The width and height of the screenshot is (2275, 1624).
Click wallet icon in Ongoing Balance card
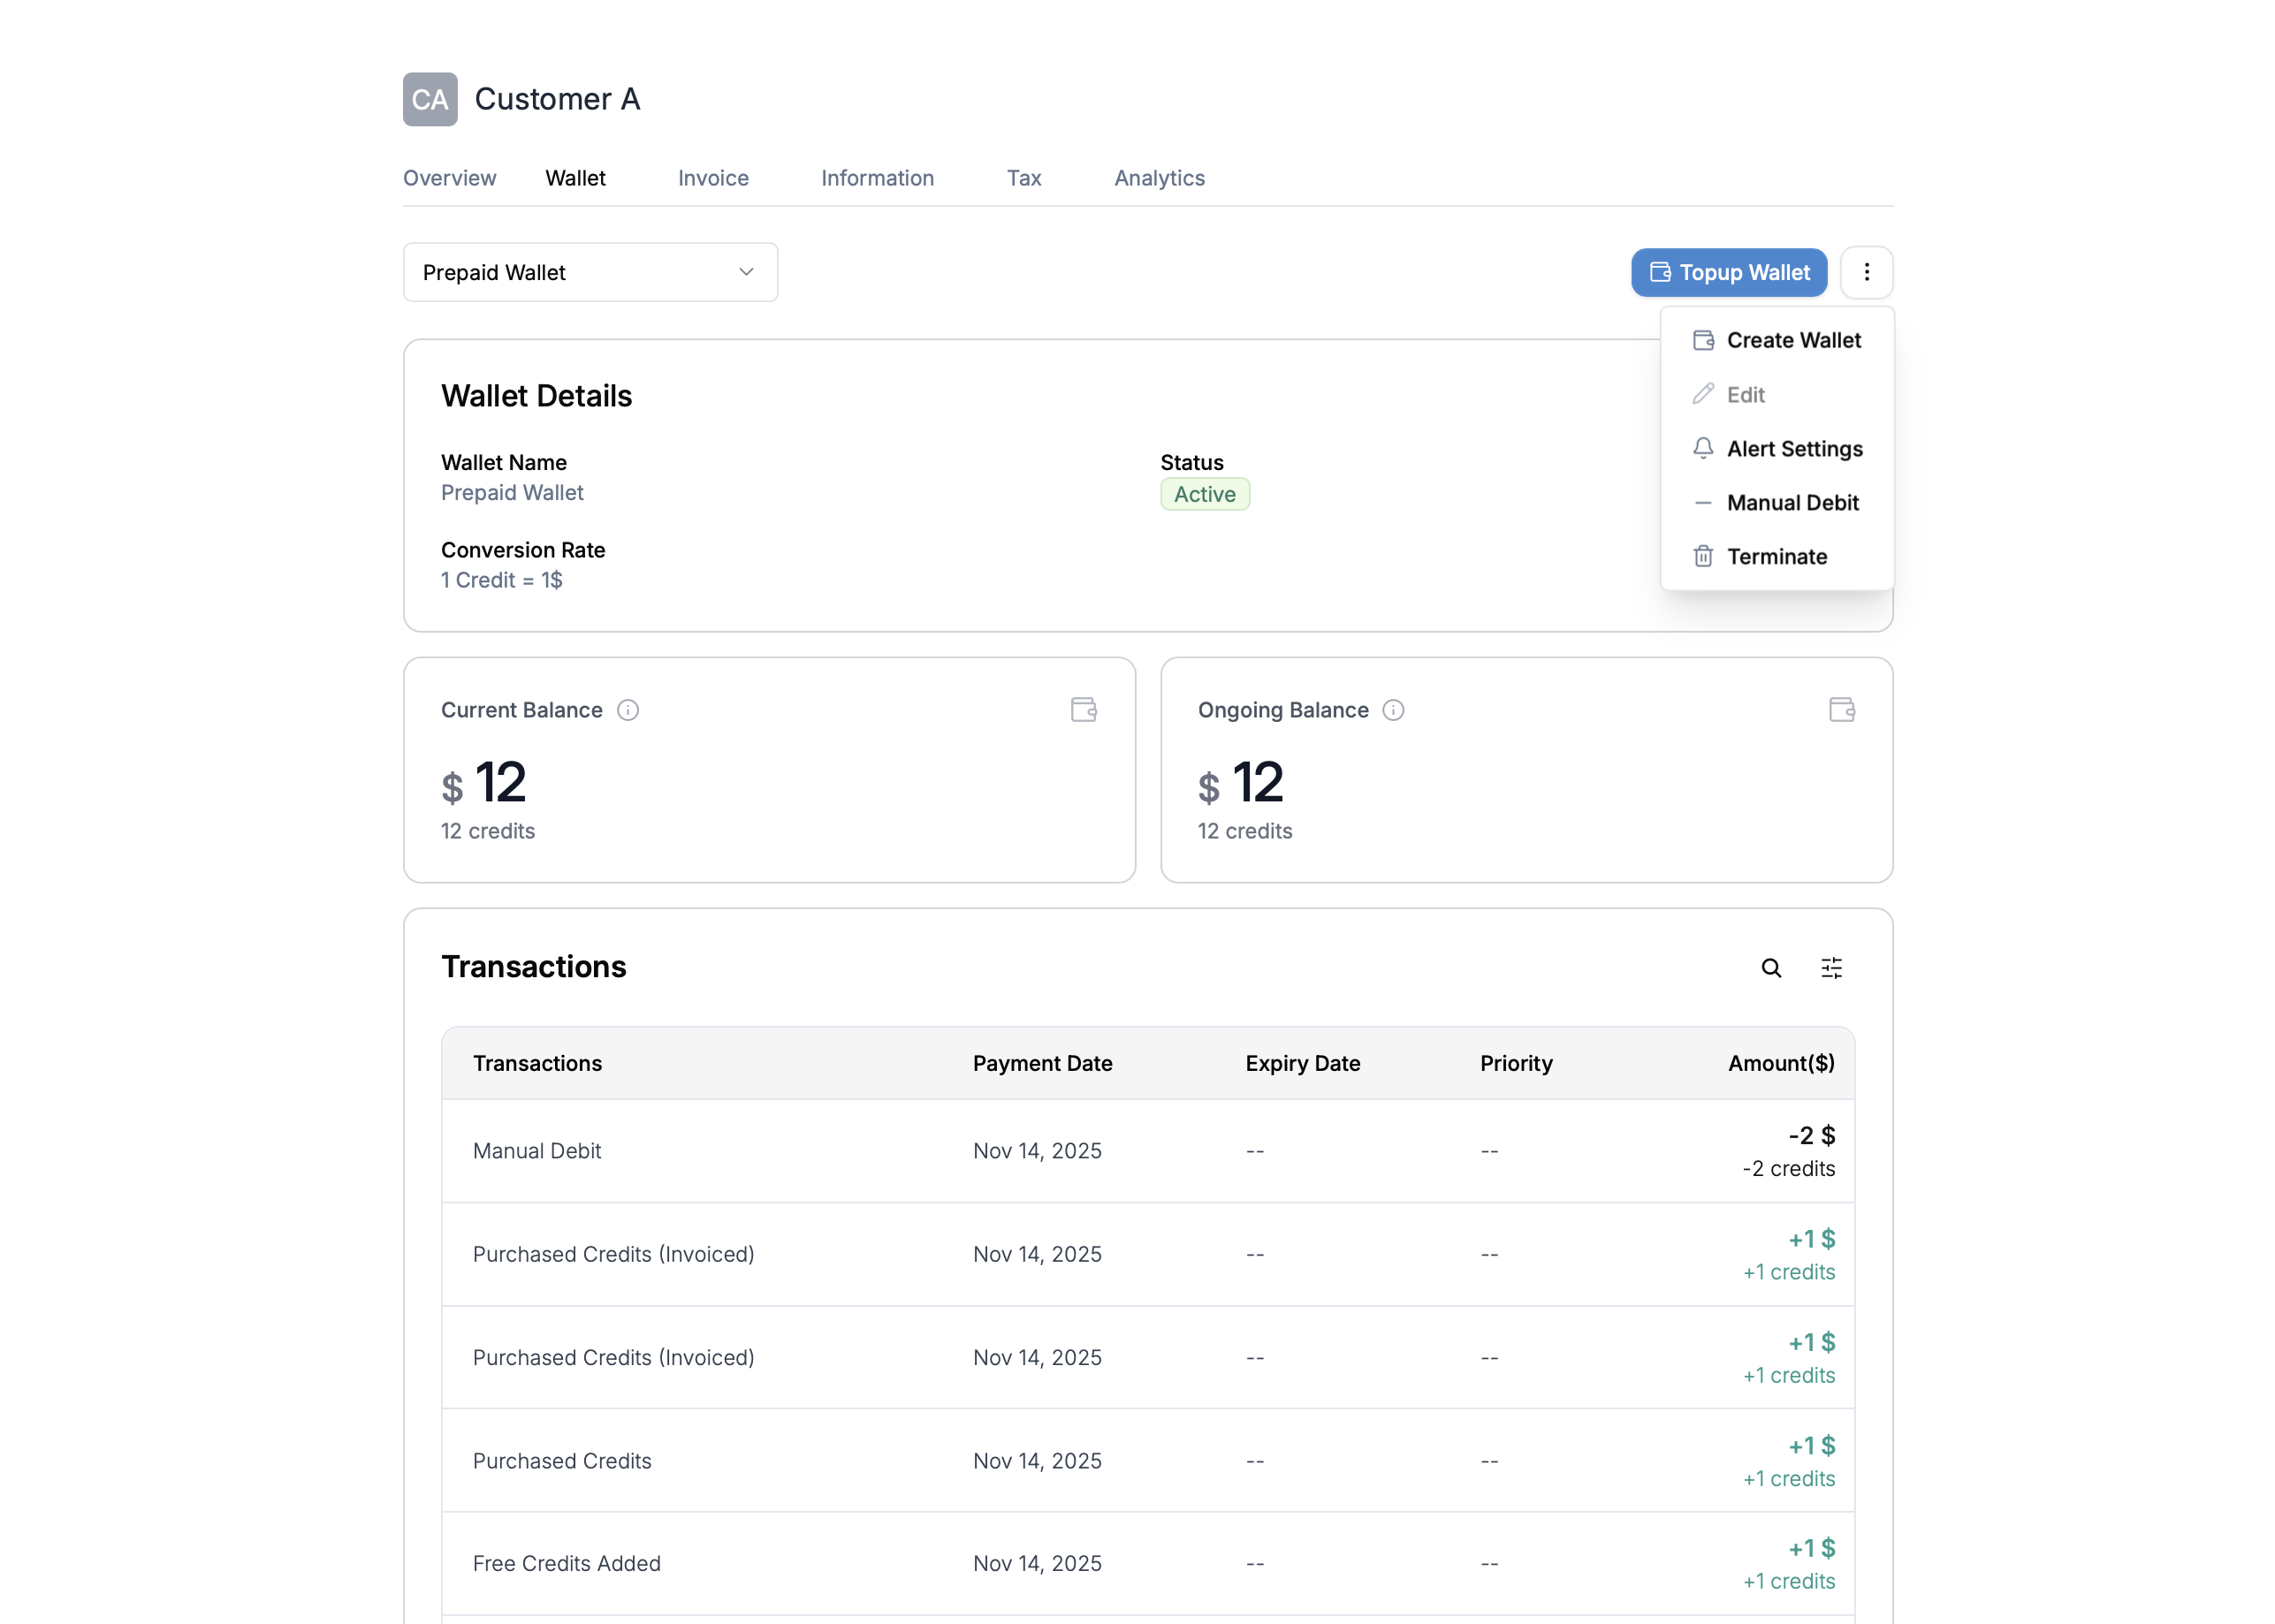pyautogui.click(x=1841, y=710)
